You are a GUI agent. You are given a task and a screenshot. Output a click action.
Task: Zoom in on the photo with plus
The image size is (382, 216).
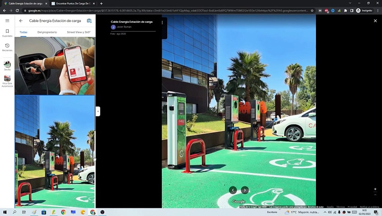(x=375, y=189)
